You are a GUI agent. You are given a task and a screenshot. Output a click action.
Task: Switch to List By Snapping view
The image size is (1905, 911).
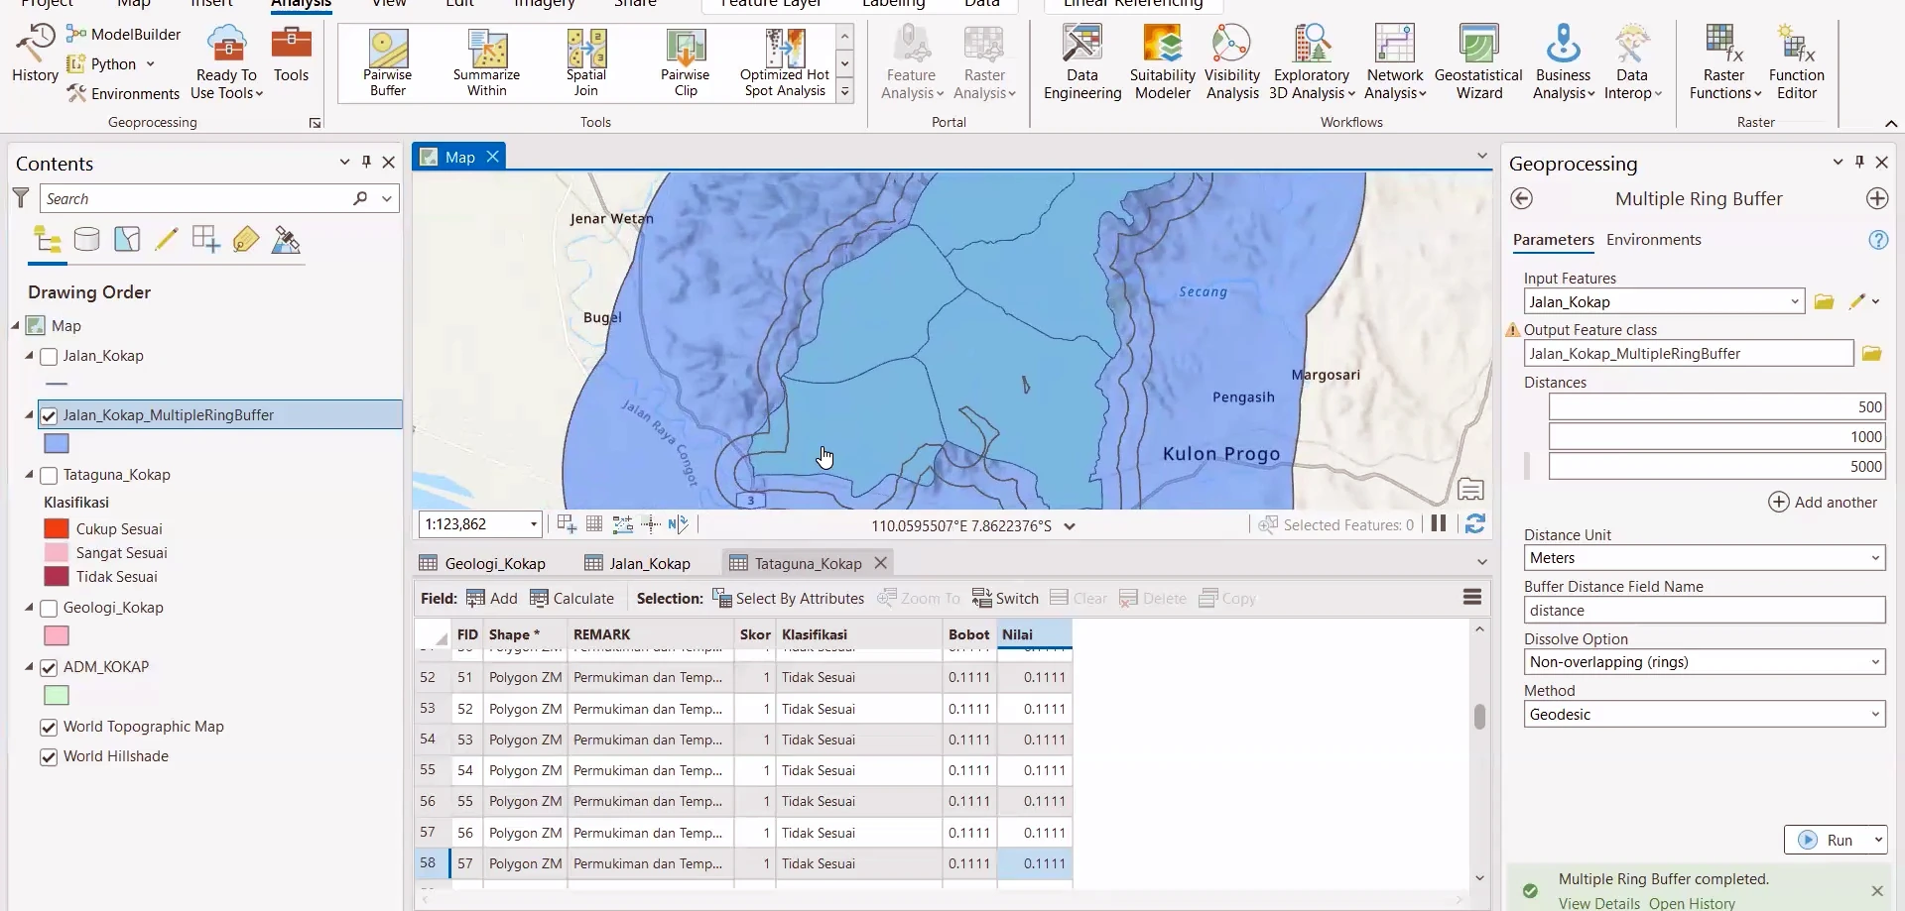(x=206, y=239)
